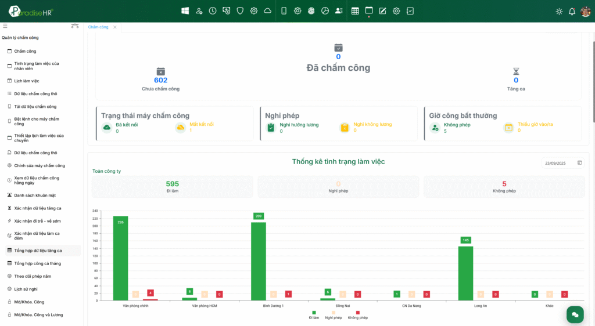Click the 595 Đi làm summary card

pos(172,187)
